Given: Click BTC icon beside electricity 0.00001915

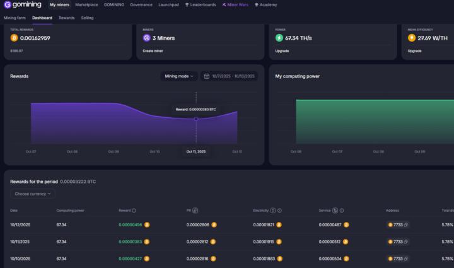Looking at the screenshot, I should pos(279,242).
